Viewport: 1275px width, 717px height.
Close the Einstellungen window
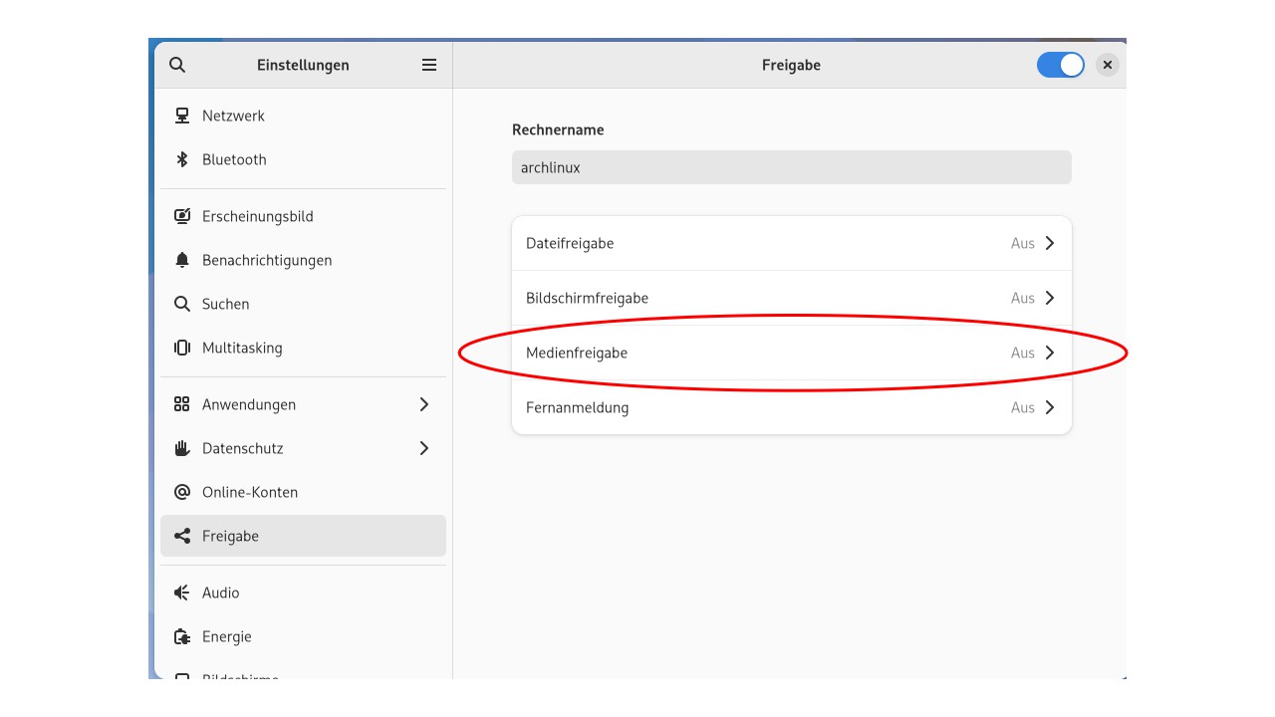coord(1107,65)
